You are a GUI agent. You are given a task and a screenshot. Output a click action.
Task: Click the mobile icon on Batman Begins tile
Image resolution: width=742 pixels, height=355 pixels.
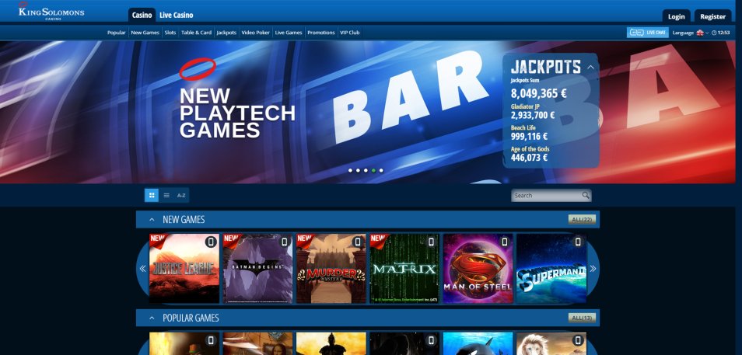coord(285,242)
